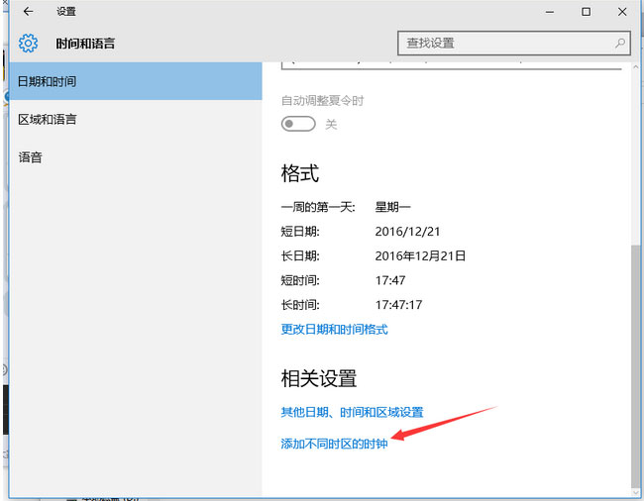The height and width of the screenshot is (501, 644).
Task: Click the 短日期 label
Action: coord(300,232)
